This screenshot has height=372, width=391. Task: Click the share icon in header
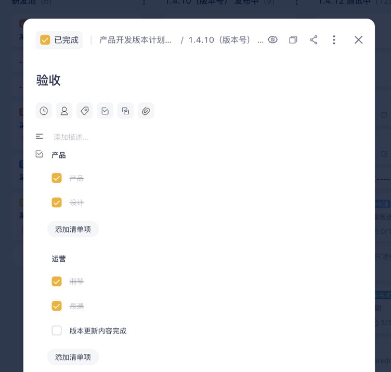[x=314, y=40]
